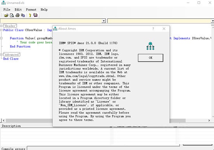Click the horizontal scrollbar right arrow
Viewport: 214px width, 150px height.
tap(209, 120)
